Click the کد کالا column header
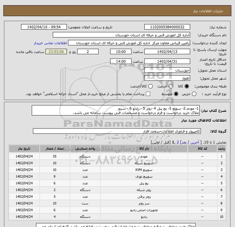This screenshot has height=227, width=235. coord(202,148)
